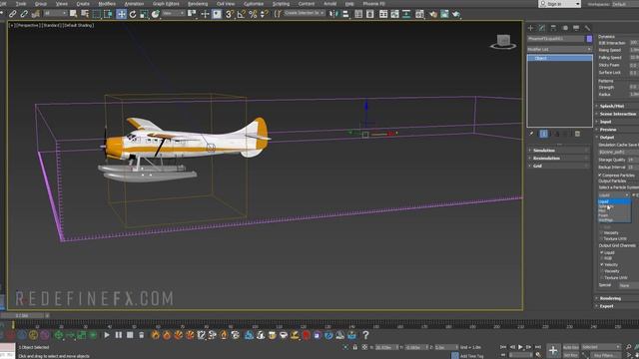Toggle Velocity under Output Grid Channels

[602, 264]
